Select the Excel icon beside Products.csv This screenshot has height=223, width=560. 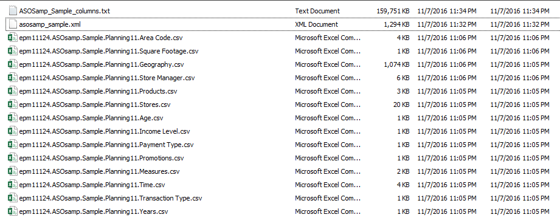click(x=13, y=91)
